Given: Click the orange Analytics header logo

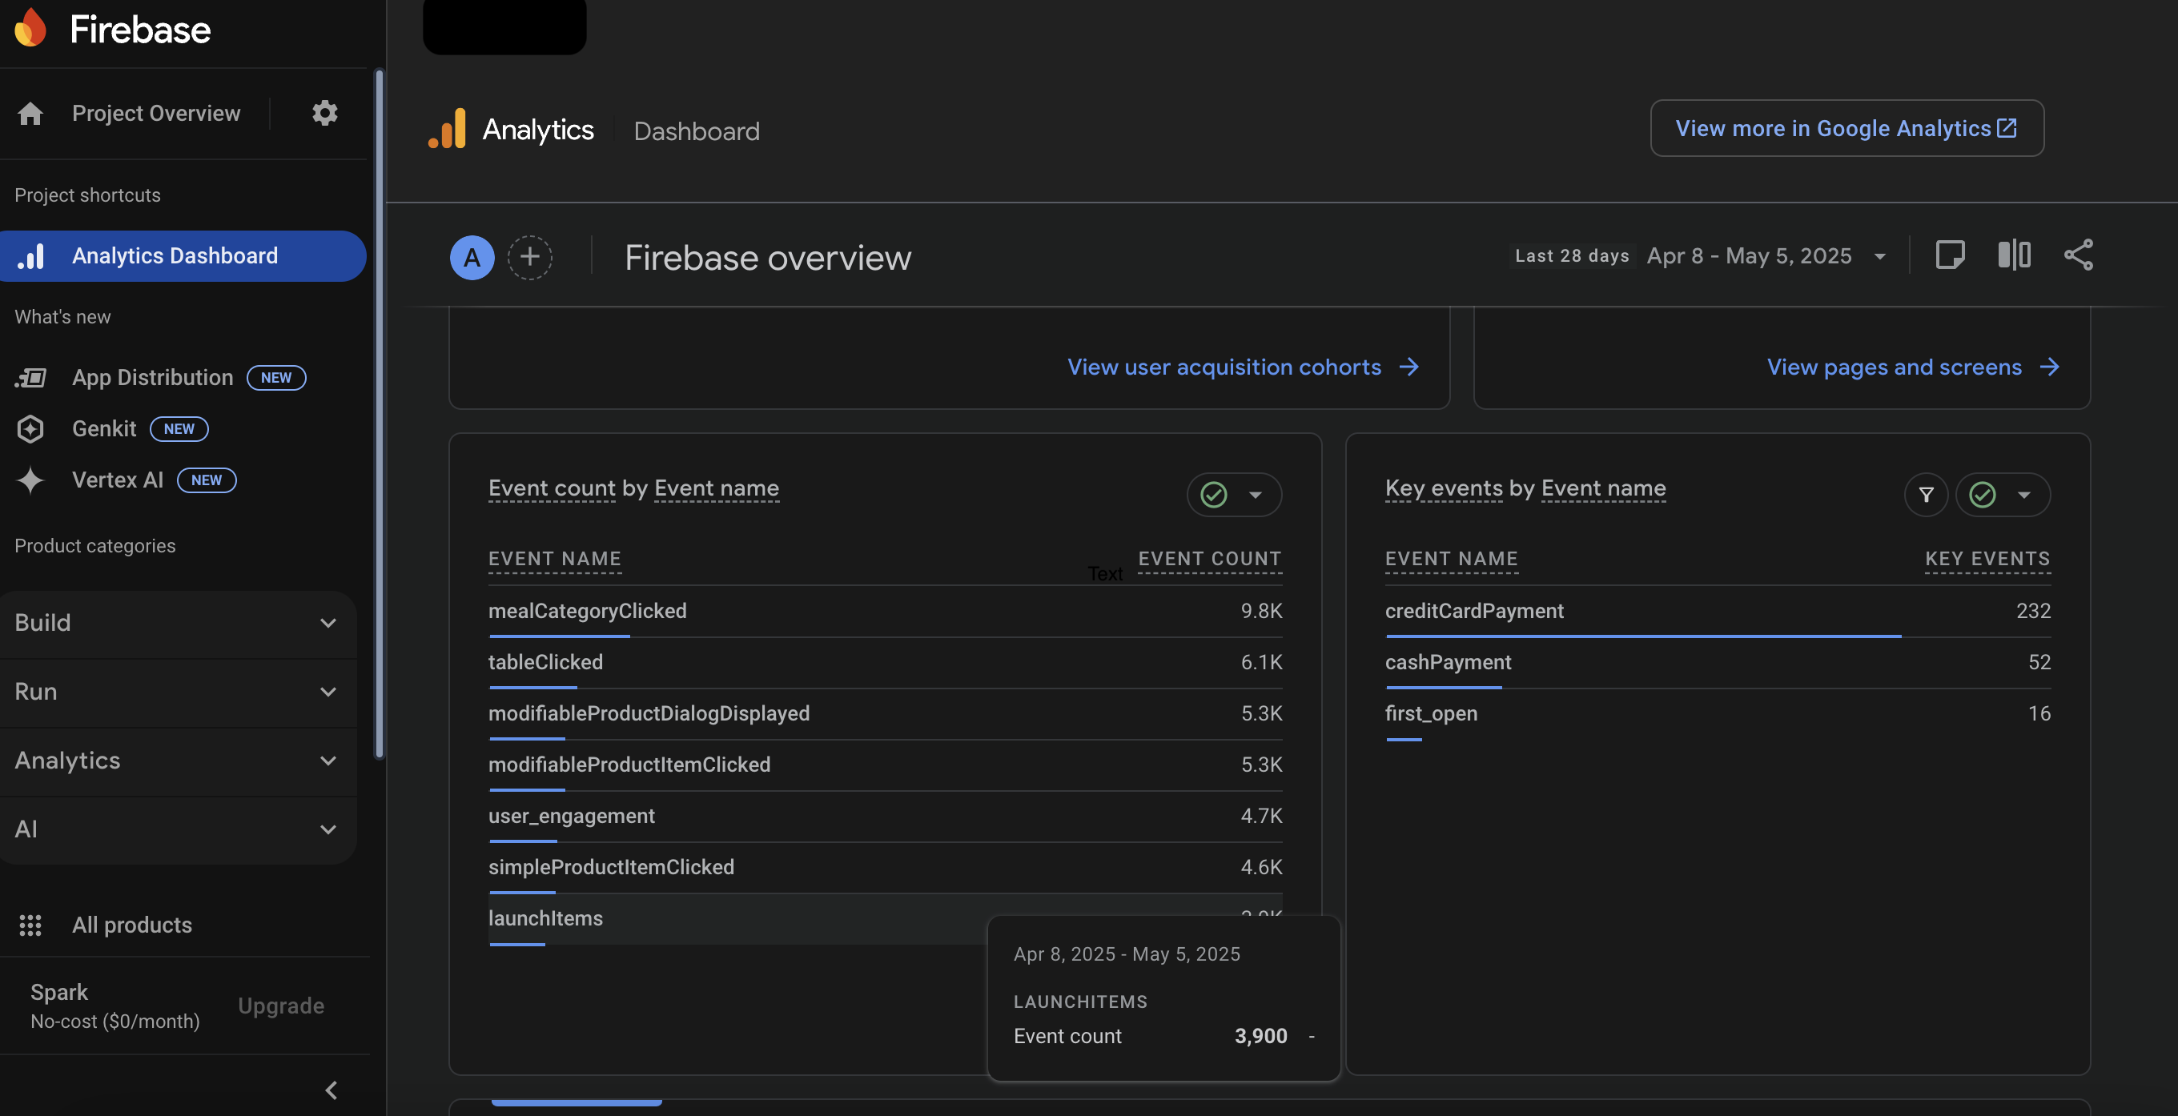Looking at the screenshot, I should 448,129.
